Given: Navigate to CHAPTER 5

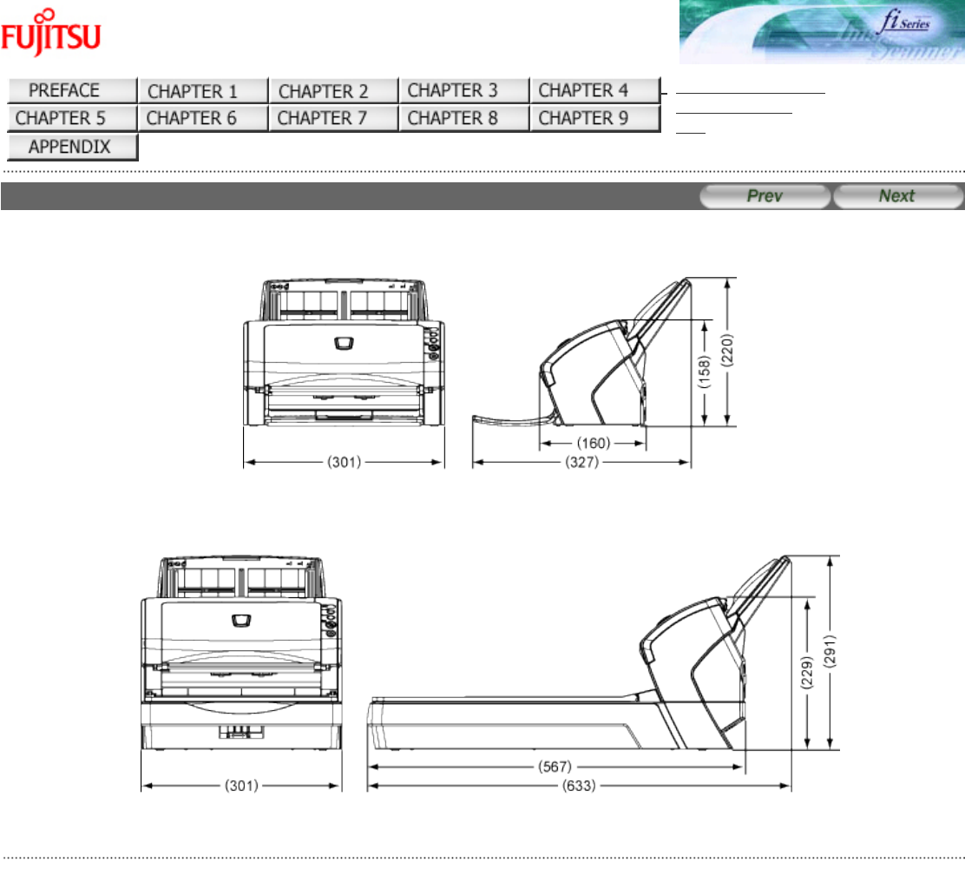Looking at the screenshot, I should tap(73, 118).
